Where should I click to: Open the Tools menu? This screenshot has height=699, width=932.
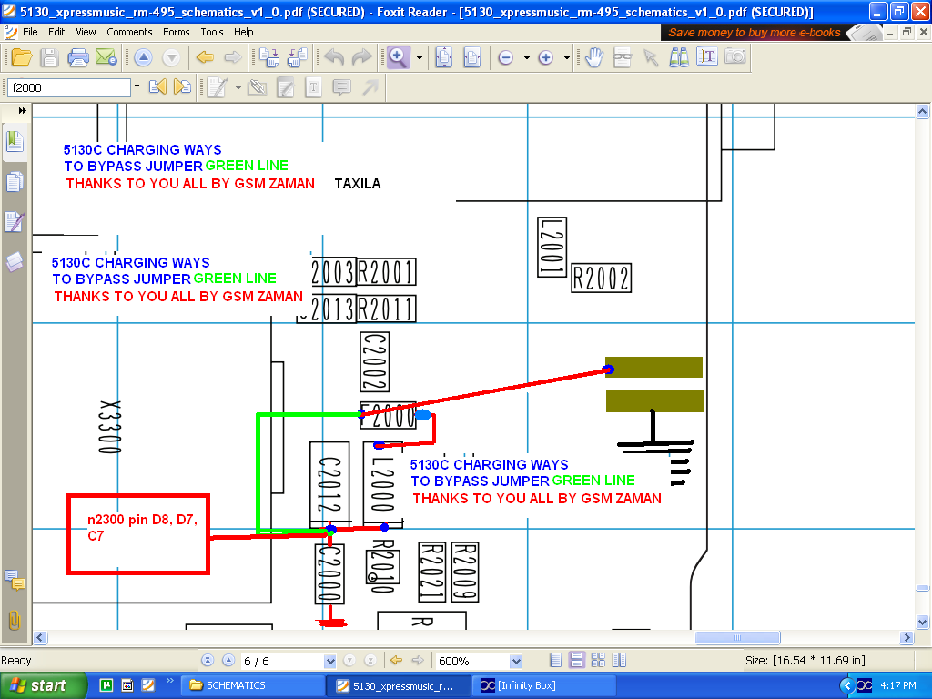[x=211, y=32]
